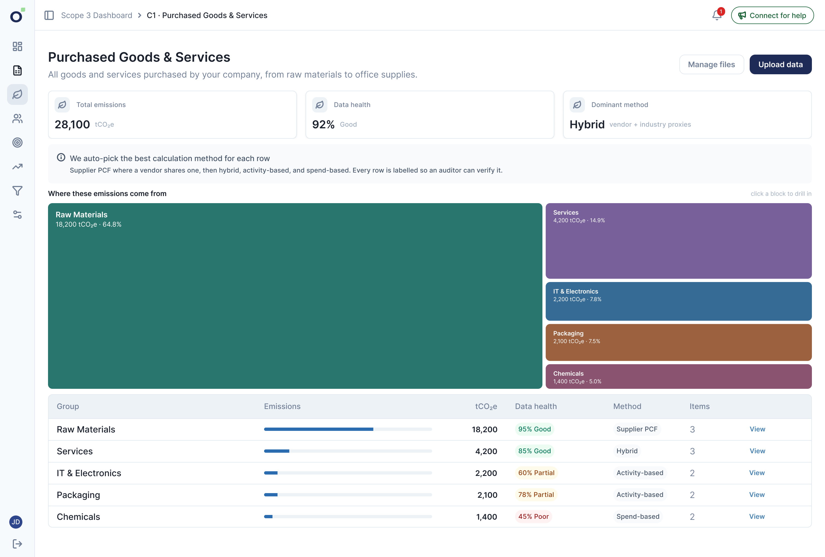Drill into the IT & Electronics block

click(678, 301)
